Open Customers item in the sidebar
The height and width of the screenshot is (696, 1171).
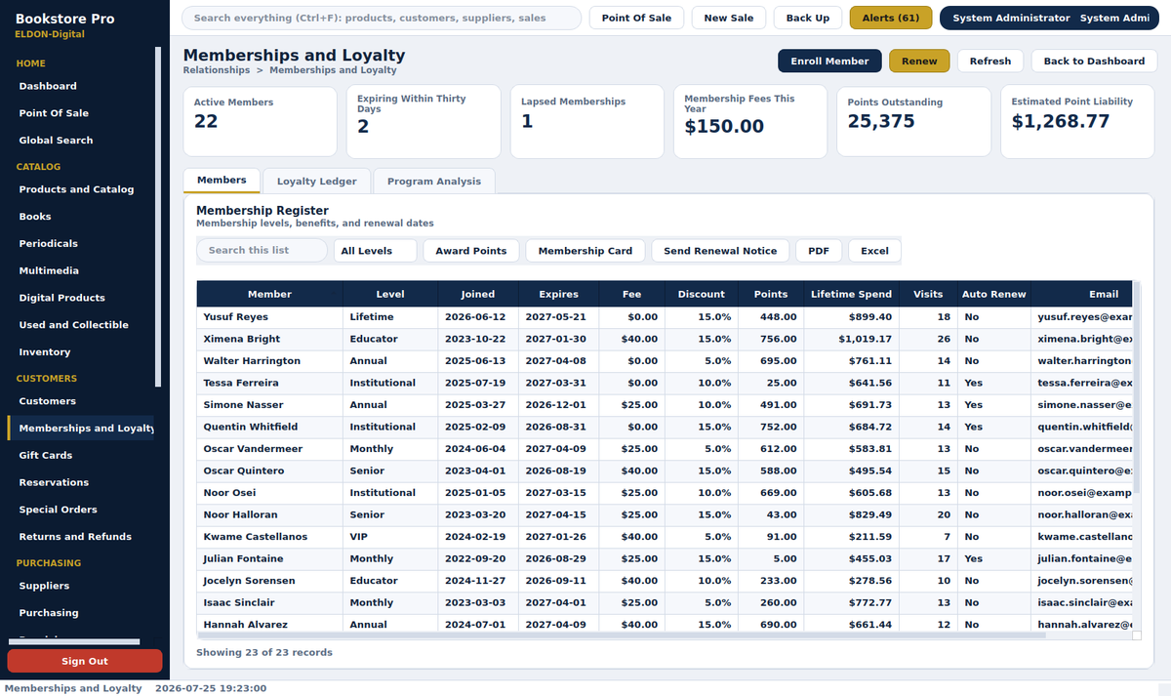(x=80, y=401)
